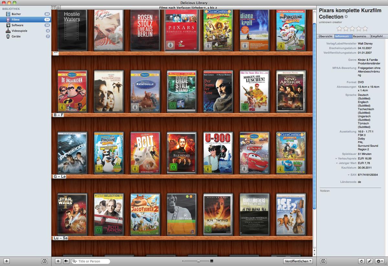Image resolution: width=388 pixels, height=266 pixels.
Task: Collapse the sidebar with the hide button
Action: 45,261
